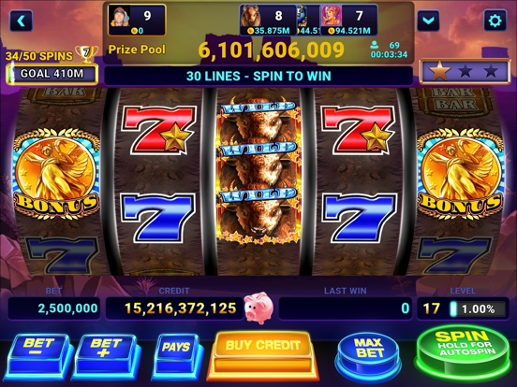This screenshot has width=517, height=387.
Task: Open the three-star rating panel
Action: tap(465, 71)
